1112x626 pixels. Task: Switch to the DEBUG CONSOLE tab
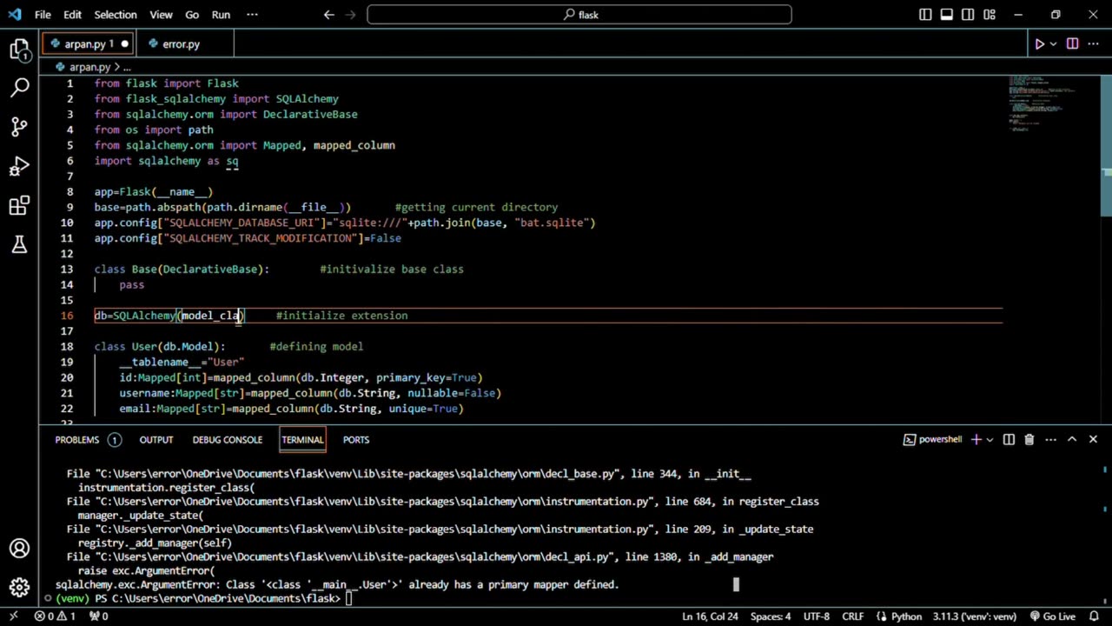coord(227,440)
